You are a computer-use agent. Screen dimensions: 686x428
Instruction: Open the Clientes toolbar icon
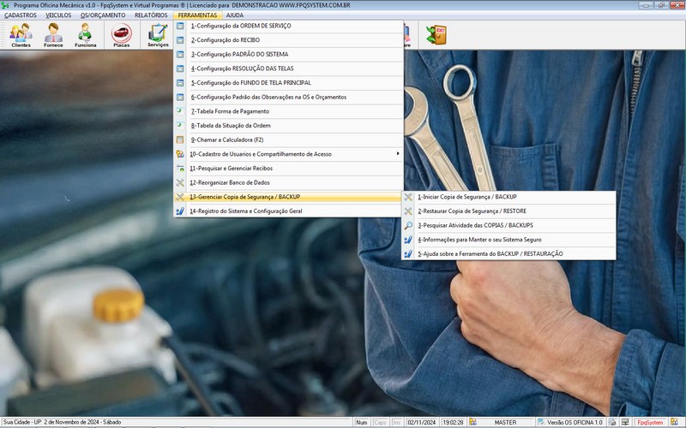coord(21,35)
